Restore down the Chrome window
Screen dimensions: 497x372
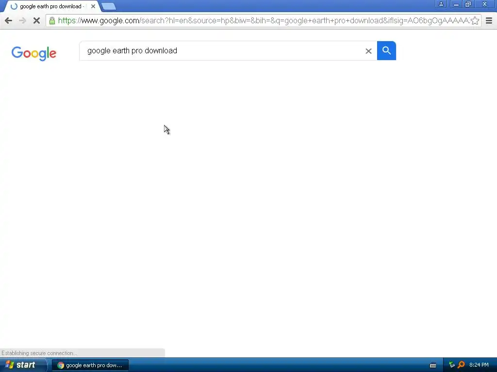[x=468, y=4]
